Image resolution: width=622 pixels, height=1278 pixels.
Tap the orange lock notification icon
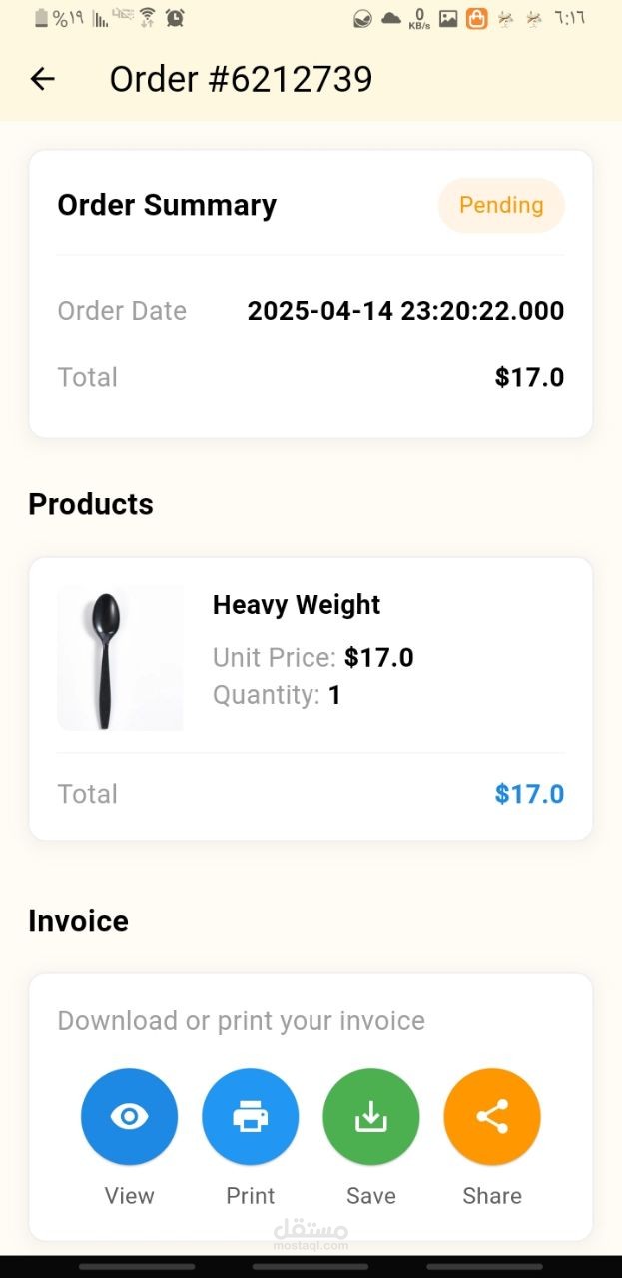pos(477,18)
